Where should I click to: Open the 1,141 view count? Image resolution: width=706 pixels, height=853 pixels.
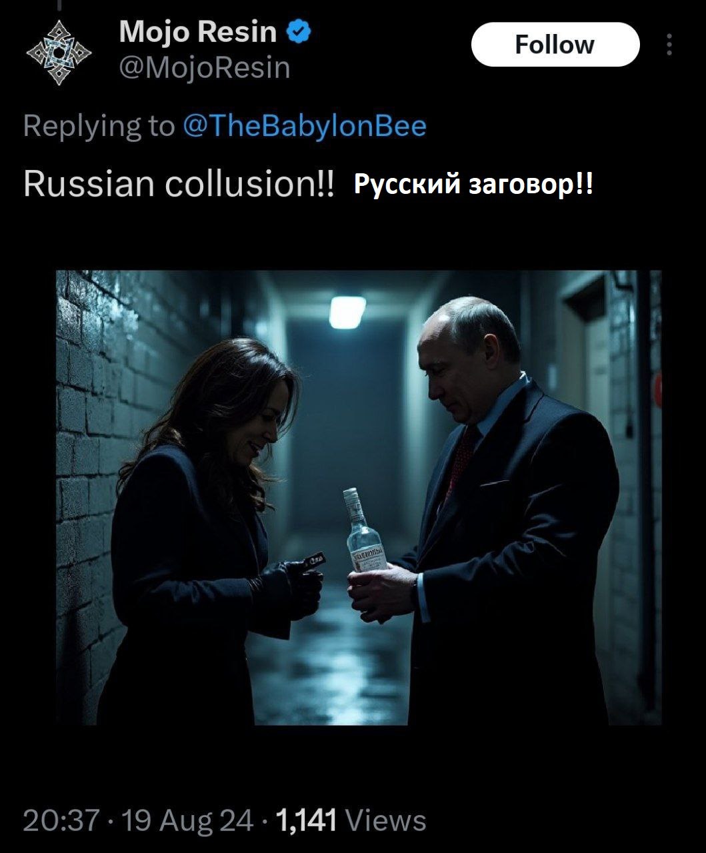pyautogui.click(x=305, y=820)
